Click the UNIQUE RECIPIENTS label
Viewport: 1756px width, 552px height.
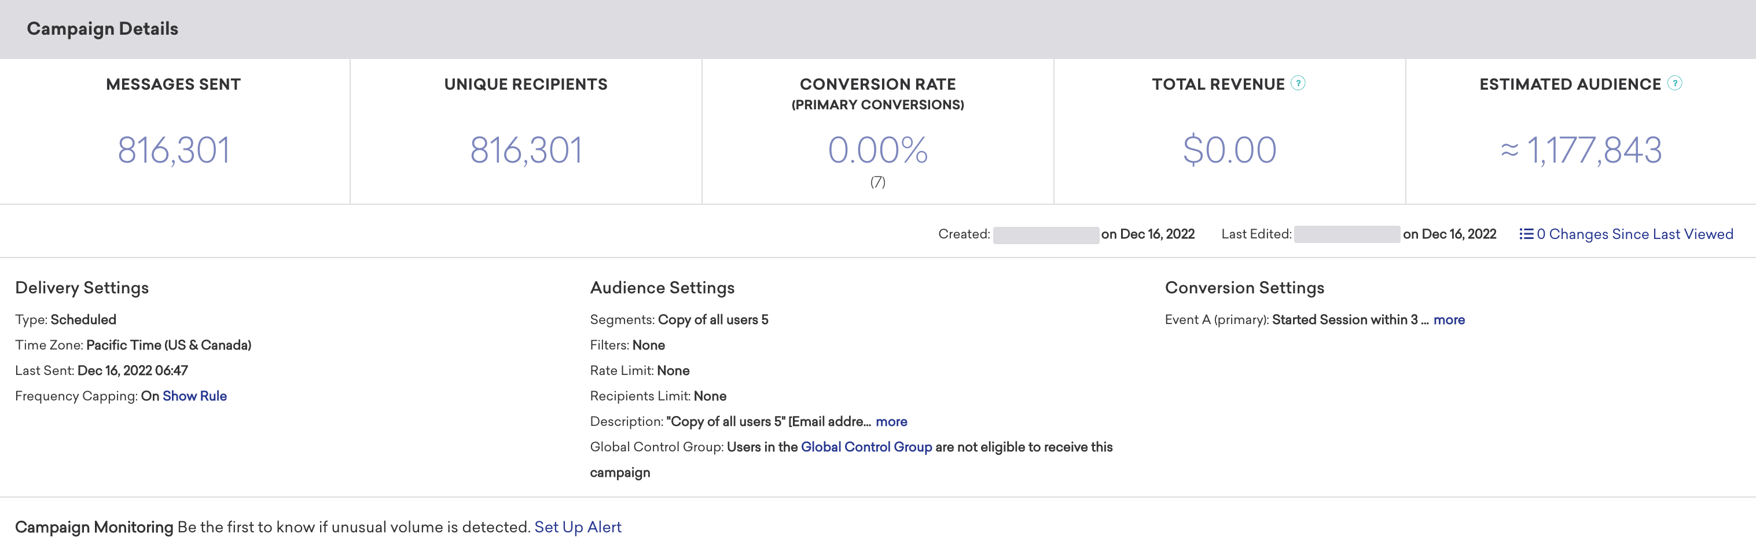526,84
